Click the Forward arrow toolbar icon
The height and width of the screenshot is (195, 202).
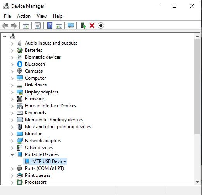coord(14,25)
